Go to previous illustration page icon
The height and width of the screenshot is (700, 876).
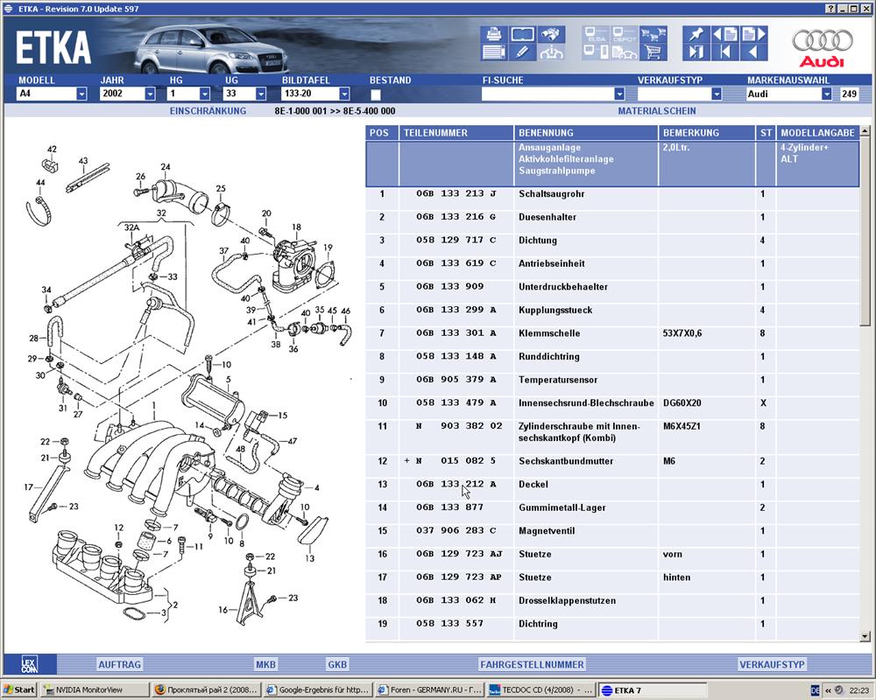(x=725, y=34)
